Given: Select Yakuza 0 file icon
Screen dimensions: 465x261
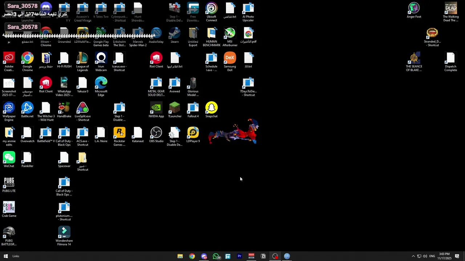Looking at the screenshot, I should 82,85.
